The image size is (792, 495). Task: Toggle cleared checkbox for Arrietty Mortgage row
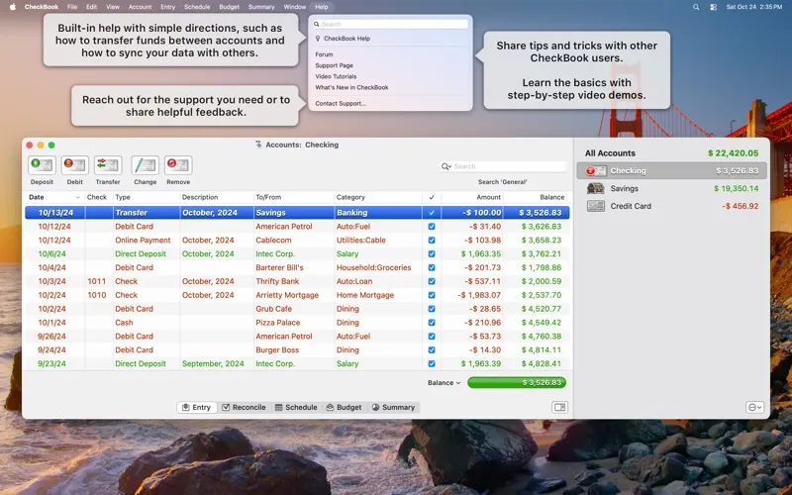tap(432, 295)
